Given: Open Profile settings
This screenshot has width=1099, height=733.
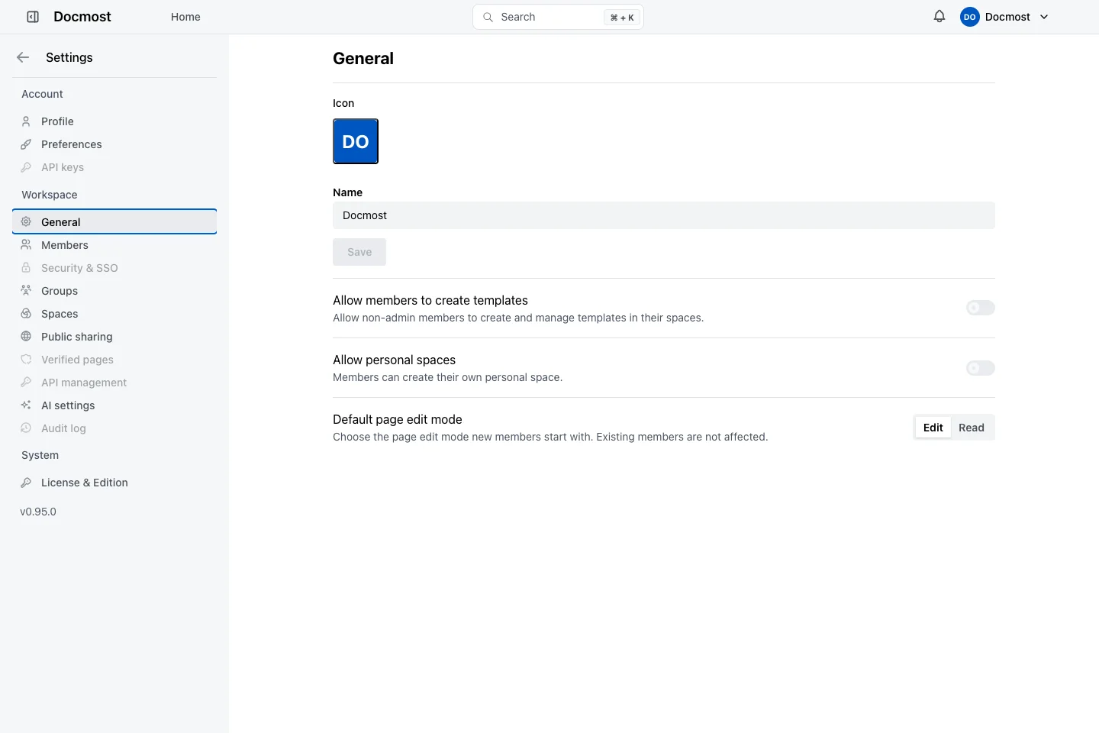Looking at the screenshot, I should coord(114,121).
